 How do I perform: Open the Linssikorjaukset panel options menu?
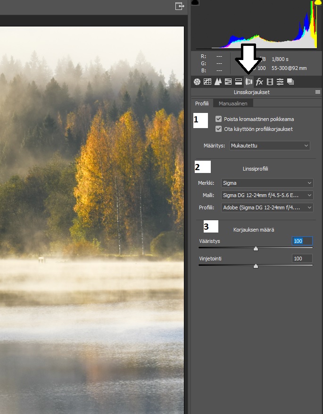pos(318,92)
